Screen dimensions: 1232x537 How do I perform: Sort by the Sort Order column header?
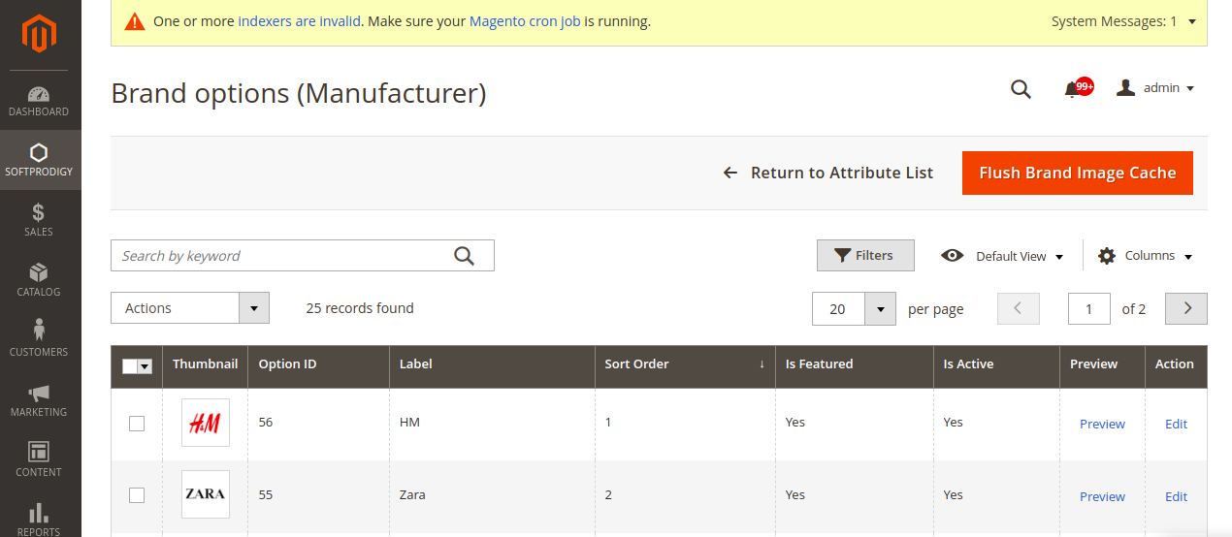pyautogui.click(x=685, y=364)
